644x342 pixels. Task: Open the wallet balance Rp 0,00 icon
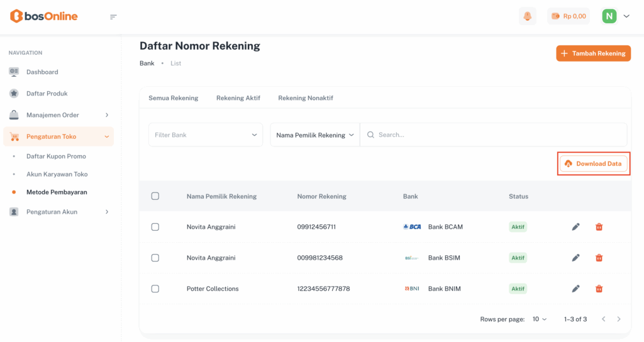click(568, 16)
